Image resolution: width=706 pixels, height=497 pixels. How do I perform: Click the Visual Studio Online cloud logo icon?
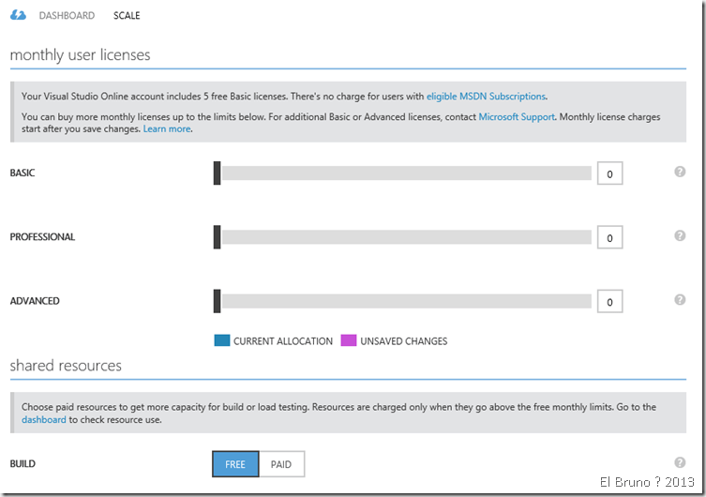[x=18, y=15]
